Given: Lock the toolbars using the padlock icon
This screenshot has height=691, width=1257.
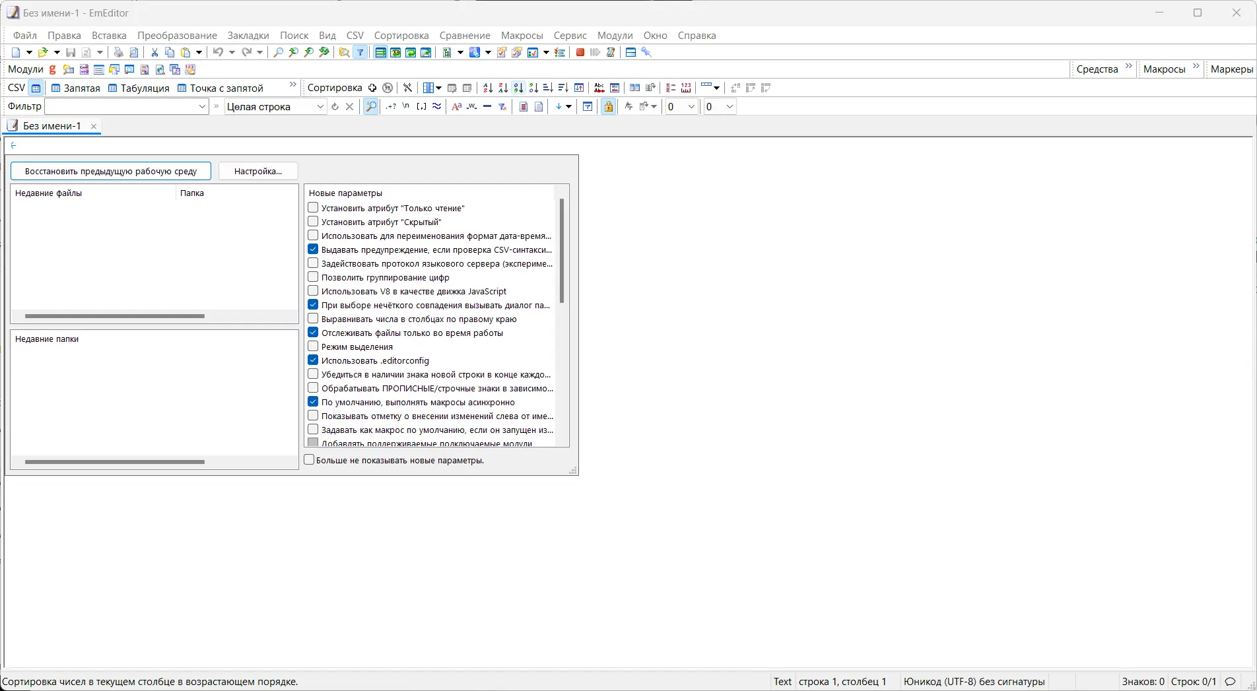Looking at the screenshot, I should coord(608,106).
